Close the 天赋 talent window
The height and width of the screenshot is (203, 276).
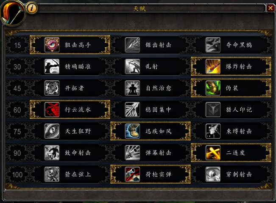tap(270, 8)
